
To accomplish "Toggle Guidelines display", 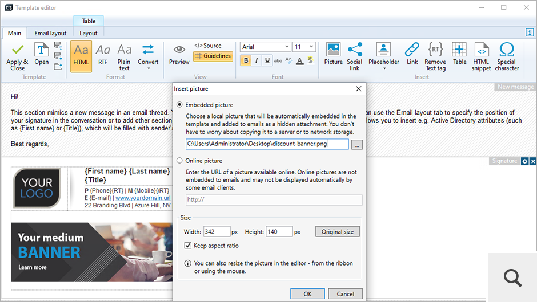I will tap(213, 56).
